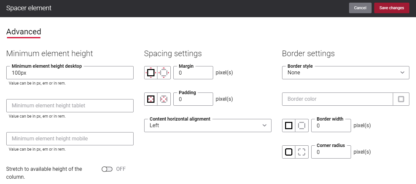Select the individual corners radius icon
Screen dimensions: 416x184
pos(302,152)
